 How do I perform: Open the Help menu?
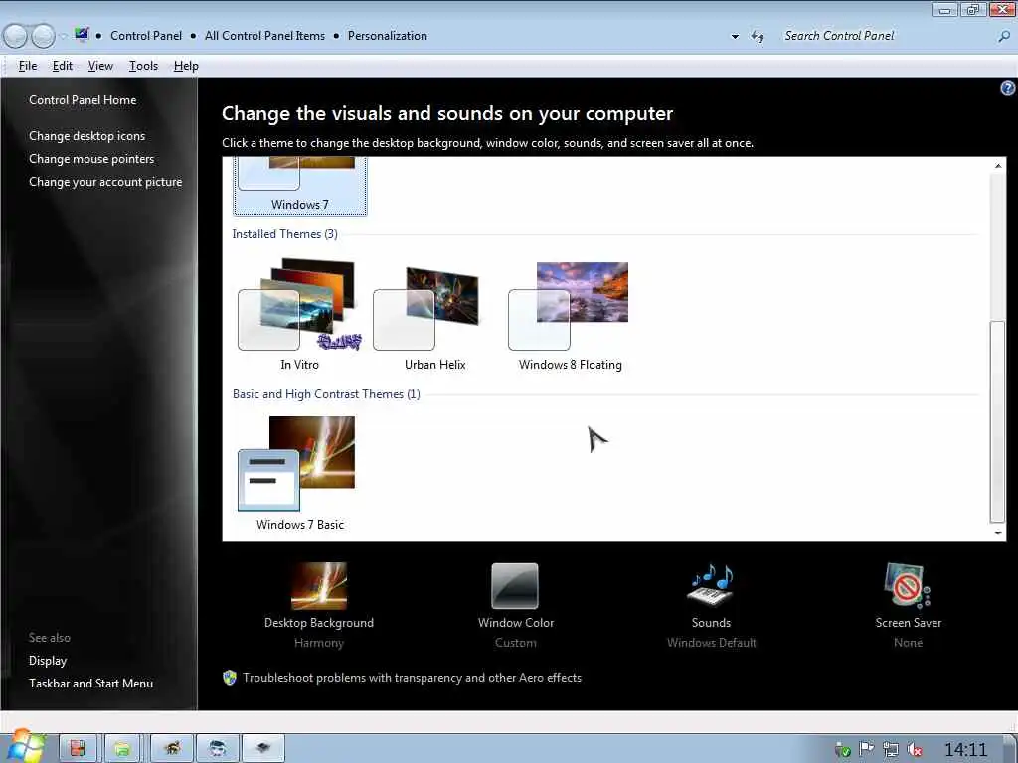[186, 66]
